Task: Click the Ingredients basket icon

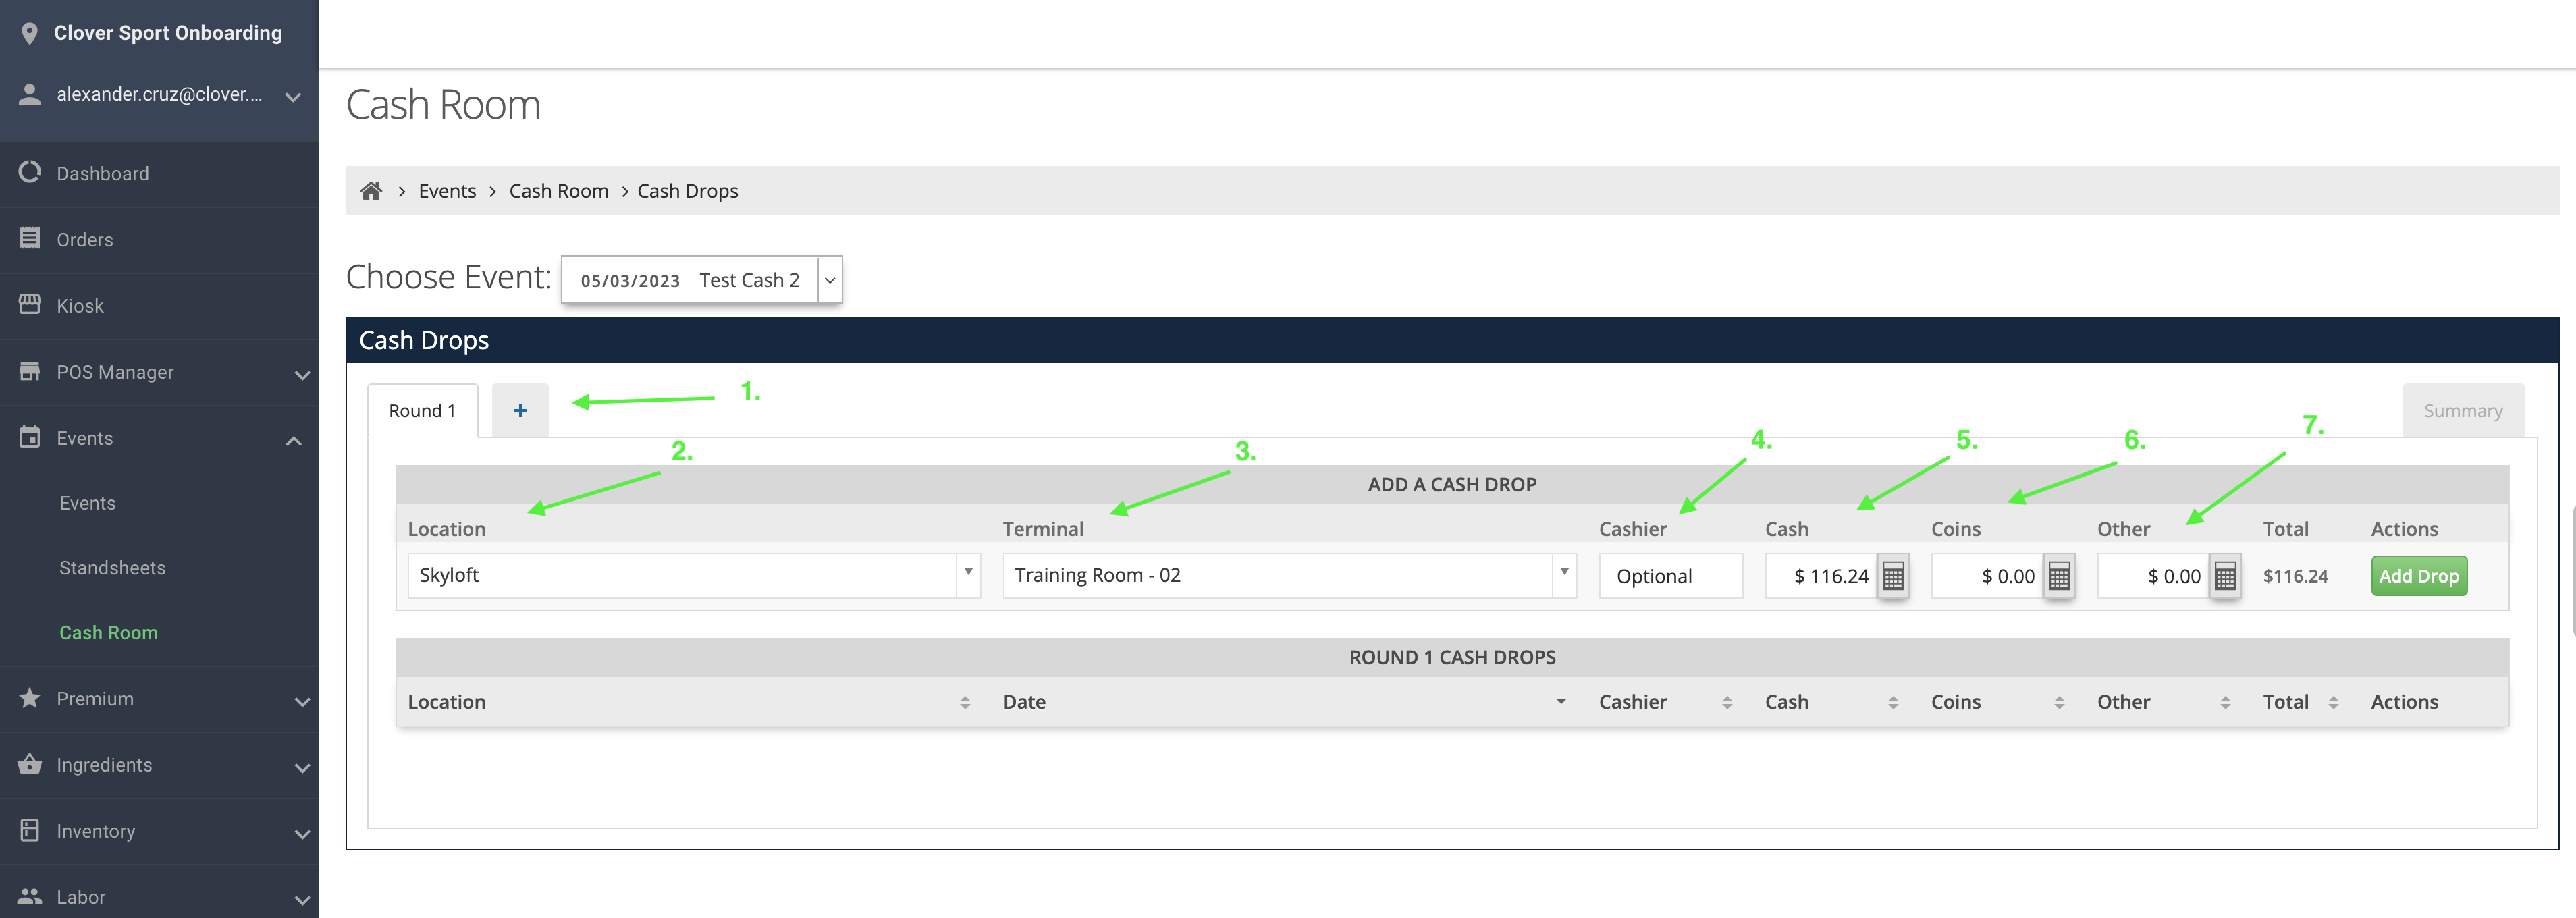Action: click(30, 764)
